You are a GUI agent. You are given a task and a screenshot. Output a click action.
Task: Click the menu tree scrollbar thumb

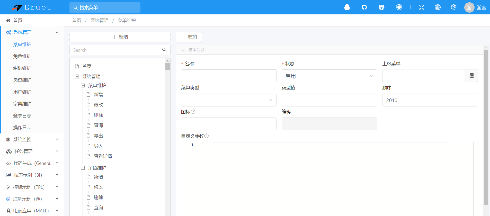(167, 67)
